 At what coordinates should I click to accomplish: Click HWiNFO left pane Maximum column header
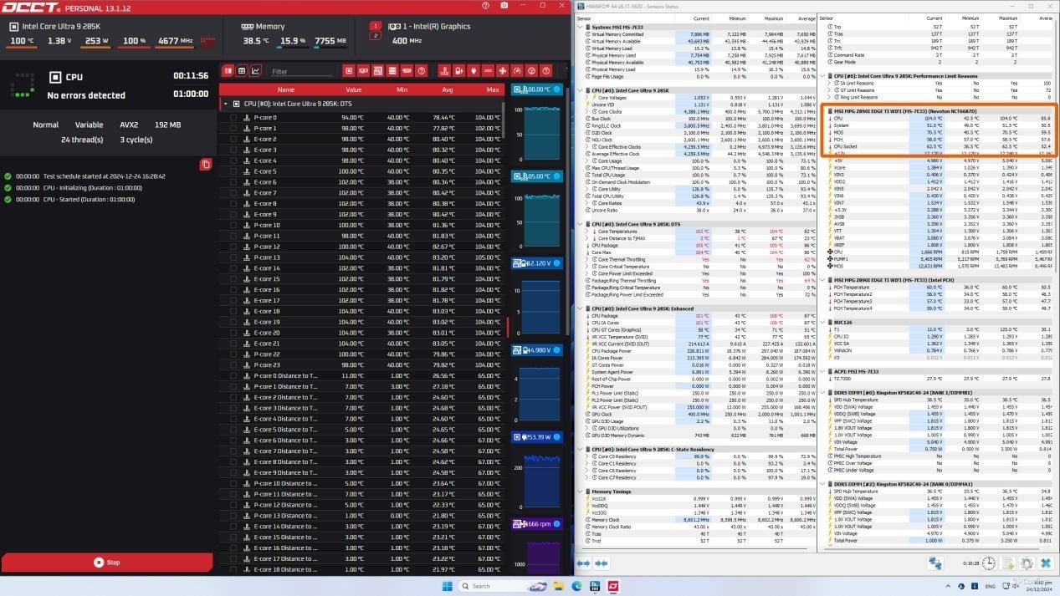pos(774,18)
